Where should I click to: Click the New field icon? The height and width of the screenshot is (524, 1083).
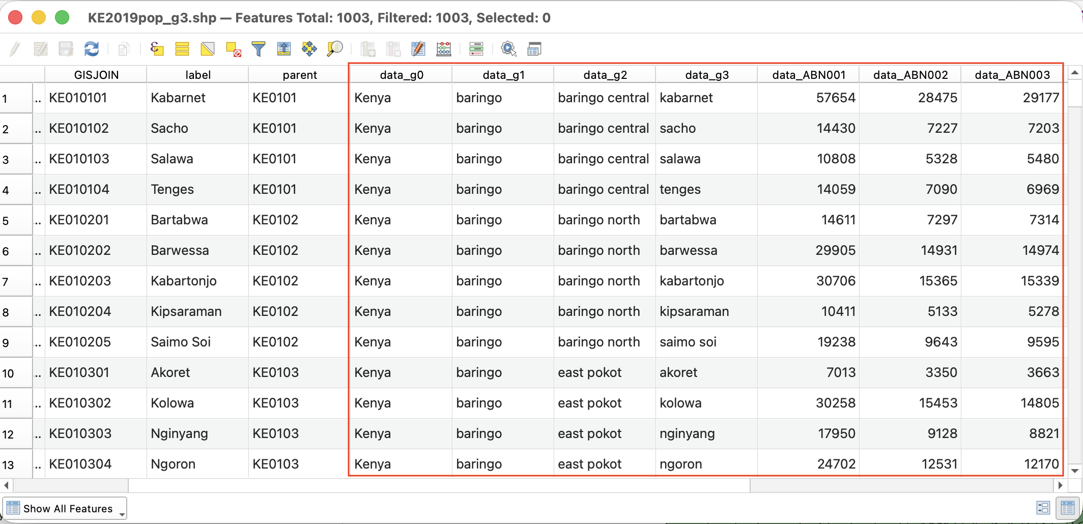tap(367, 49)
